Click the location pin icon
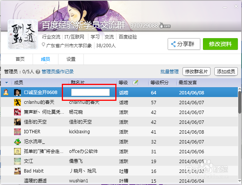 click(44, 45)
